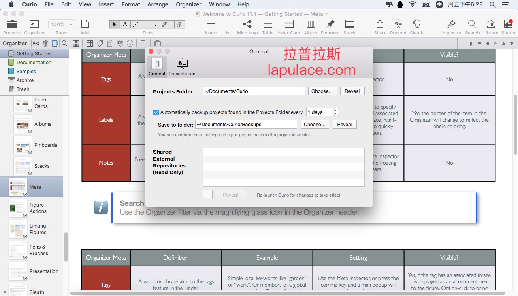Click Reveal for the Backups folder
The height and width of the screenshot is (296, 518).
click(344, 125)
